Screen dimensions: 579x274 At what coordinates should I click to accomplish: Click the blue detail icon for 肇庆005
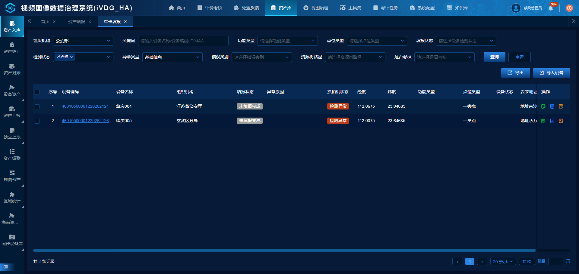pyautogui.click(x=552, y=121)
